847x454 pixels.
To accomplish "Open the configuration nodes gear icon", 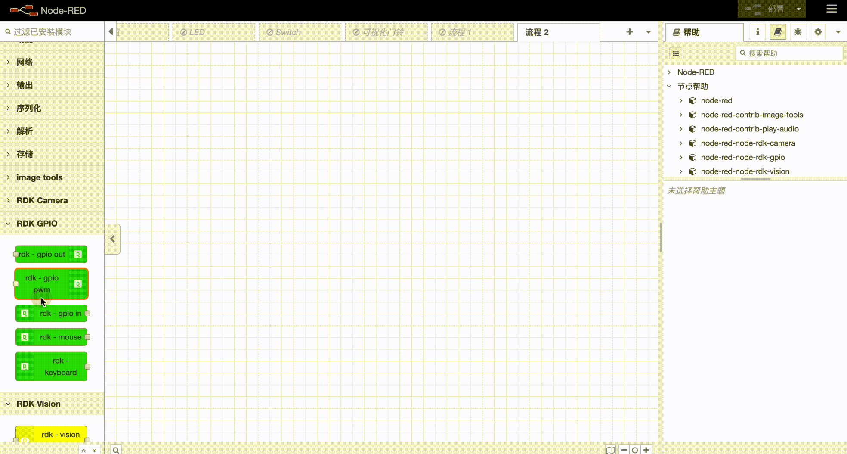I will 818,32.
